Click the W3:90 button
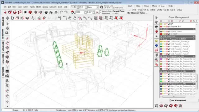 pos(179,10)
